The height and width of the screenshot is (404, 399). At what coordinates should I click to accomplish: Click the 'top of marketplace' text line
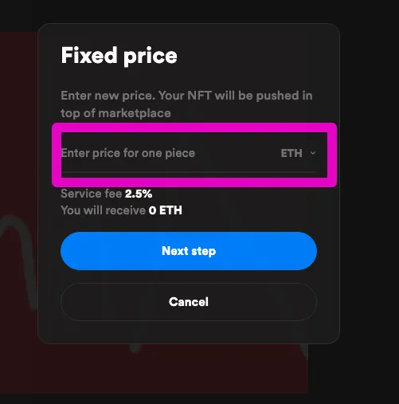point(115,113)
